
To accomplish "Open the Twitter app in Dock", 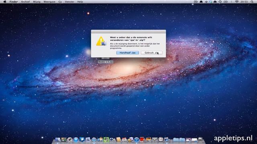I will pyautogui.click(x=82, y=139).
